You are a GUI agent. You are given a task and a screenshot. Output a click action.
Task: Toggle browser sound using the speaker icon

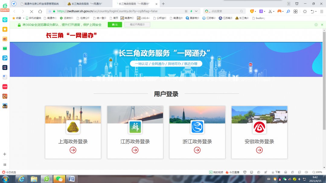click(x=306, y=172)
